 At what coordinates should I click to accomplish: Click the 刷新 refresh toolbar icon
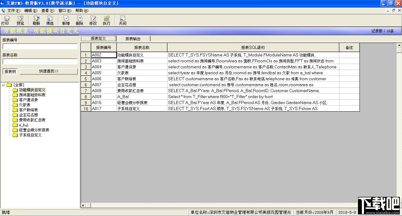tap(36, 20)
